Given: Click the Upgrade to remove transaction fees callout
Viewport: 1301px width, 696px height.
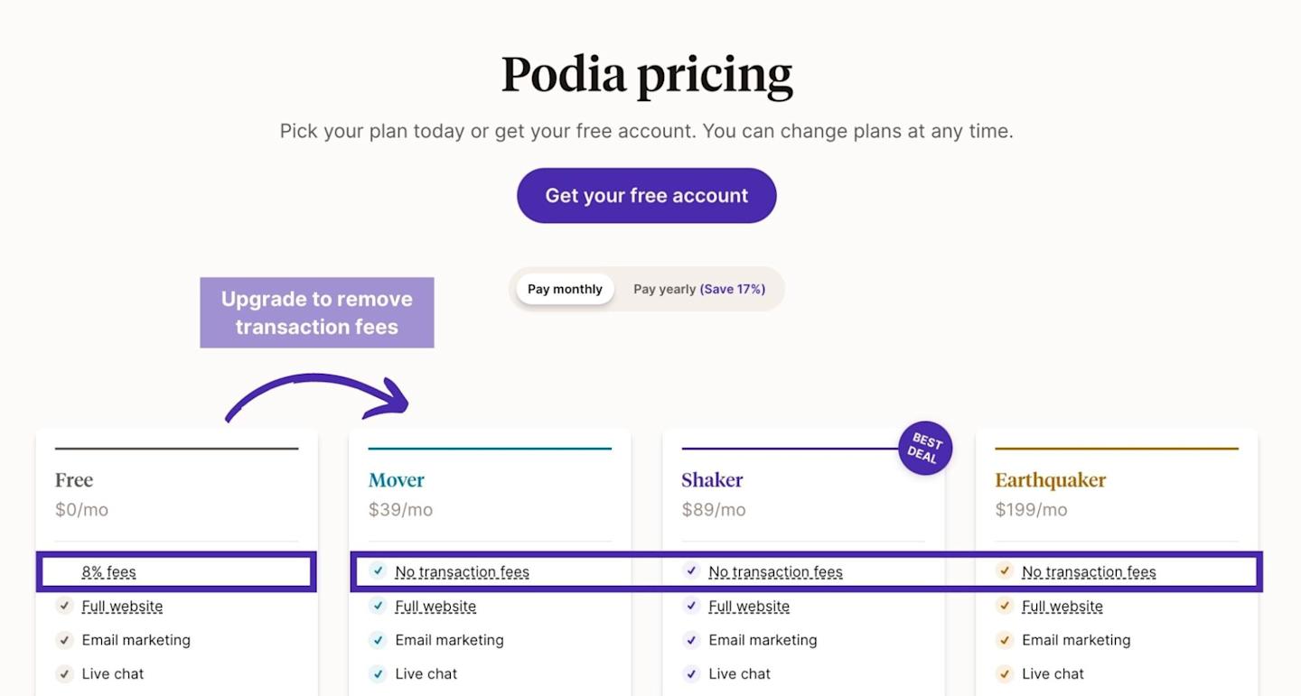Looking at the screenshot, I should 316,312.
